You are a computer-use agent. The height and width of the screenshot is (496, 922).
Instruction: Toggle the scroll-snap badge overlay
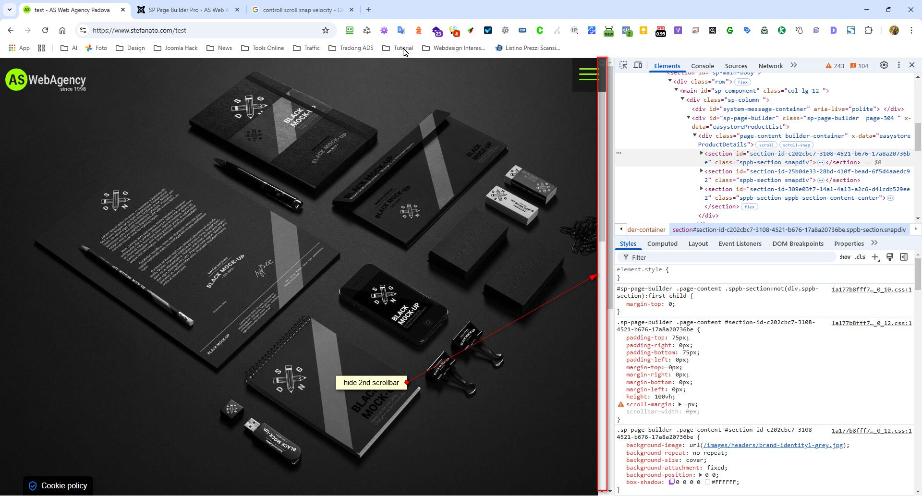[796, 145]
